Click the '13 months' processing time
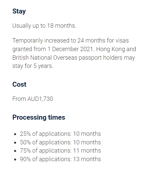The width and height of the screenshot is (142, 177). pos(87,159)
